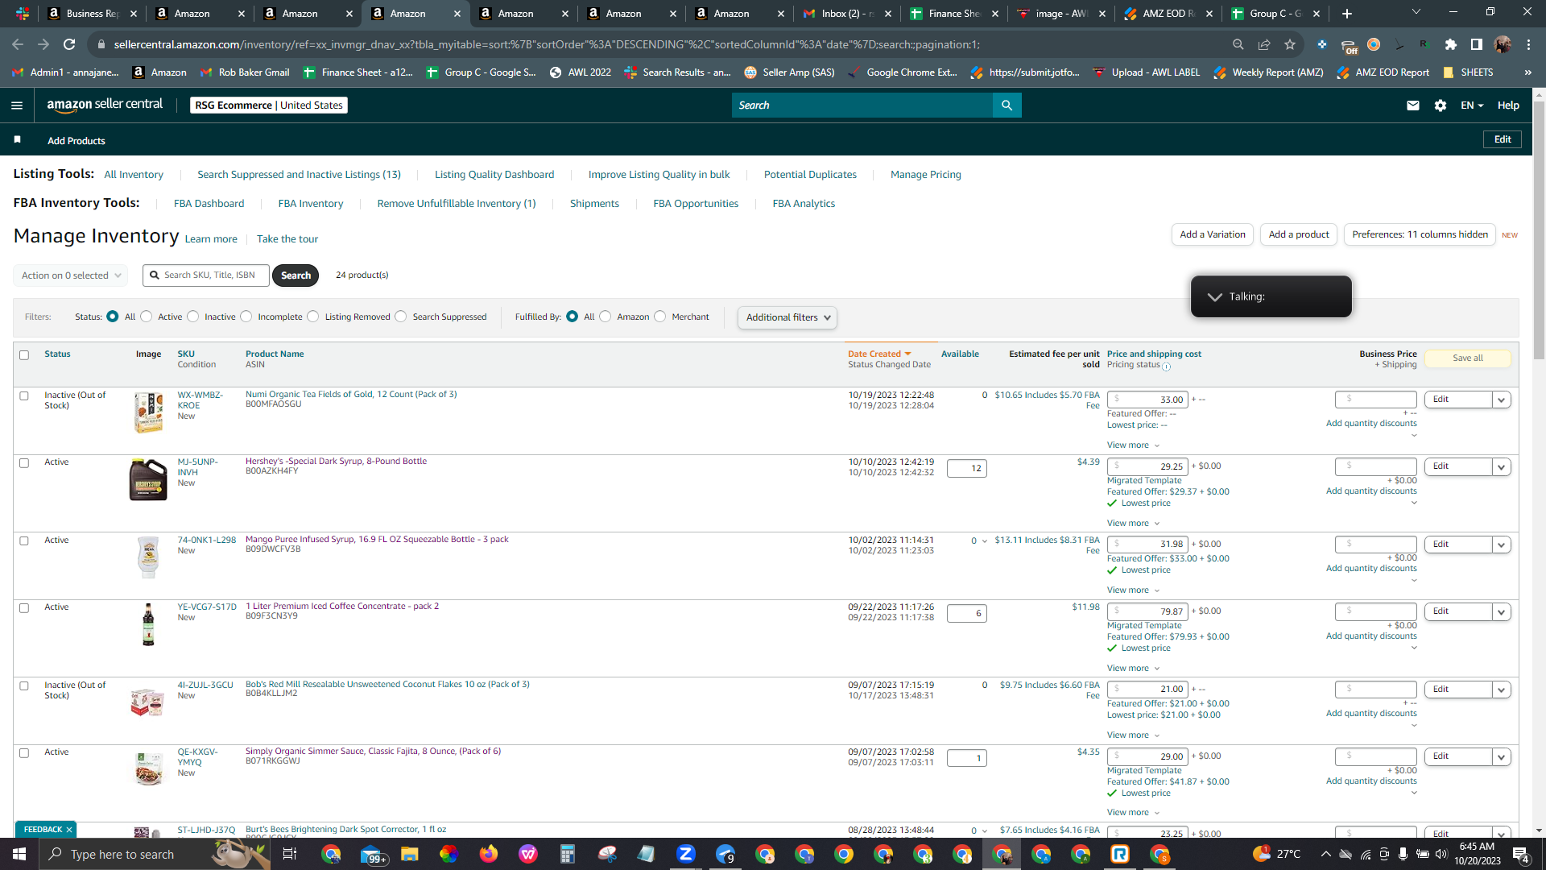Image resolution: width=1546 pixels, height=870 pixels.
Task: Reload the page in Chrome
Action: click(x=69, y=44)
